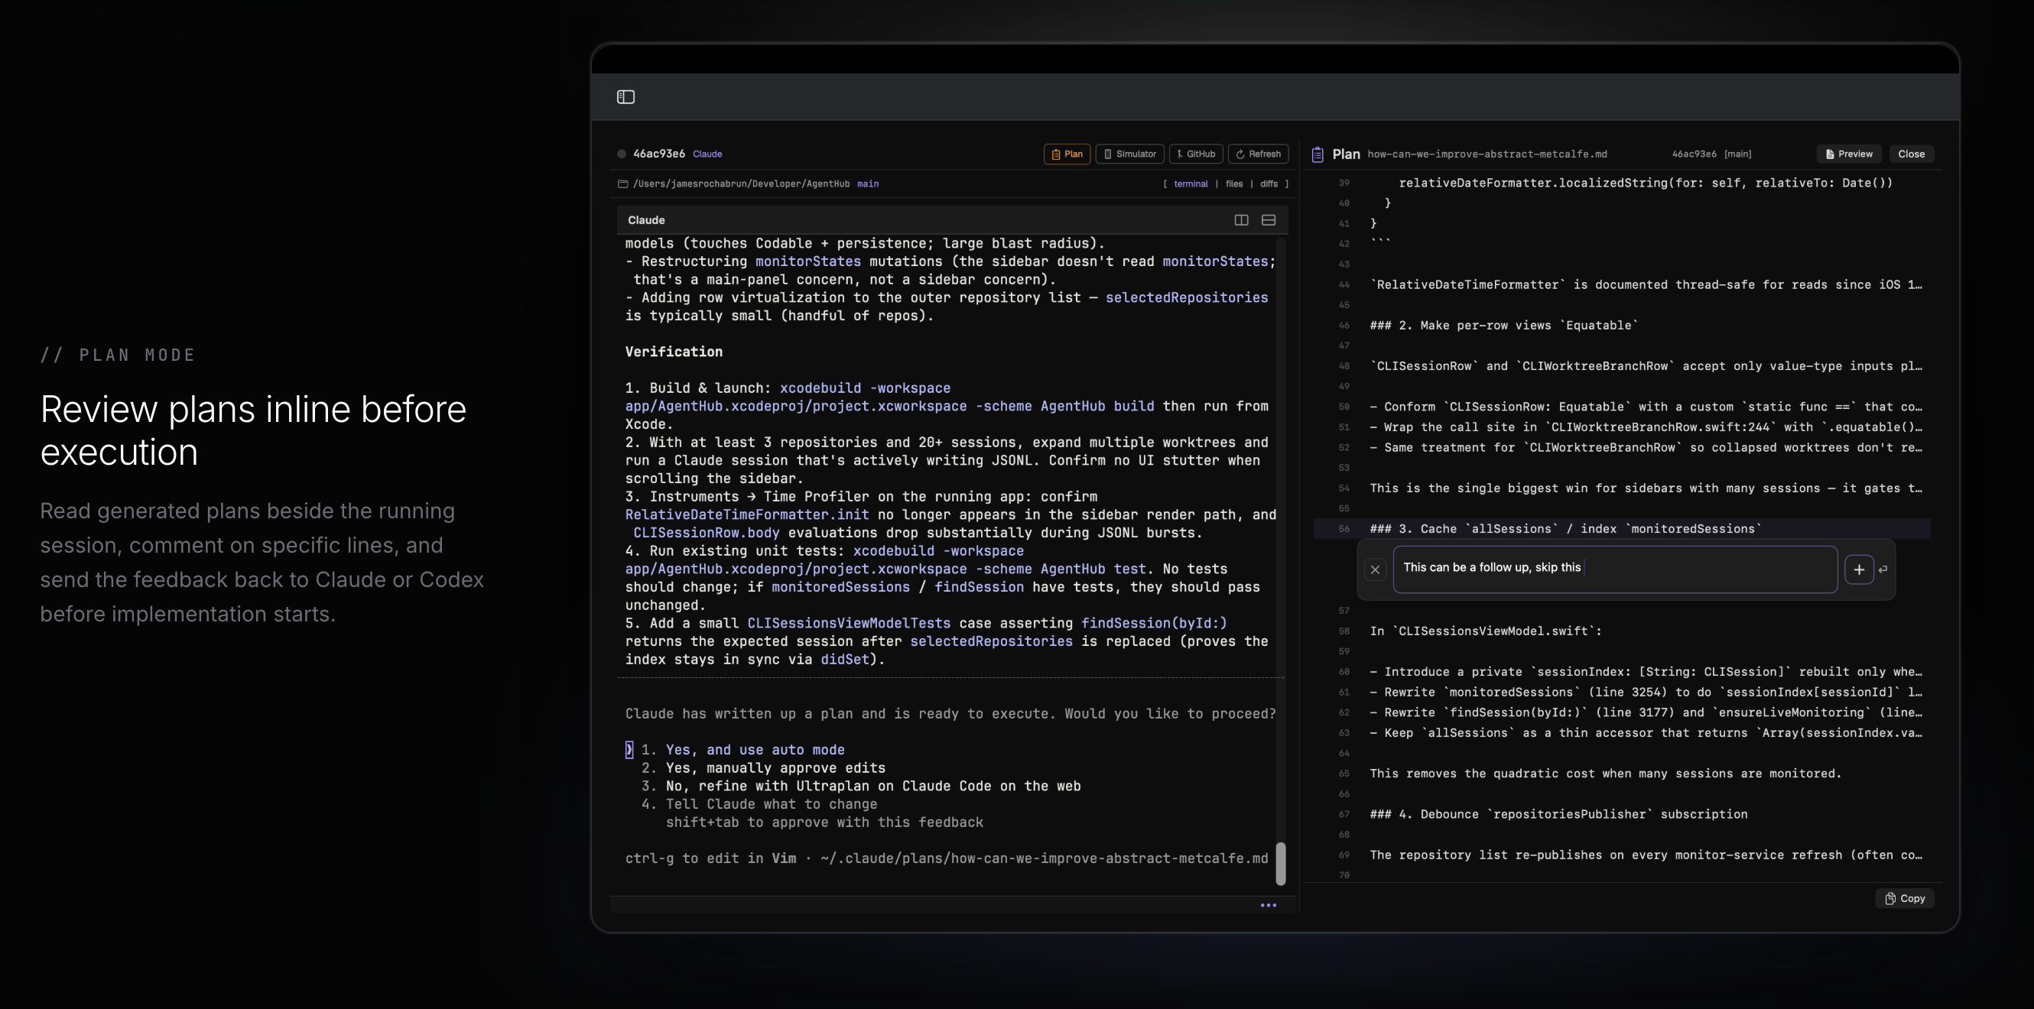Viewport: 2034px width, 1009px height.
Task: Click the "Plan" title in the right panel
Action: coord(1346,154)
